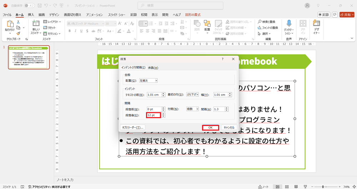This screenshot has width=357, height=189.
Task: Open the font size combo box
Action: tap(111, 23)
